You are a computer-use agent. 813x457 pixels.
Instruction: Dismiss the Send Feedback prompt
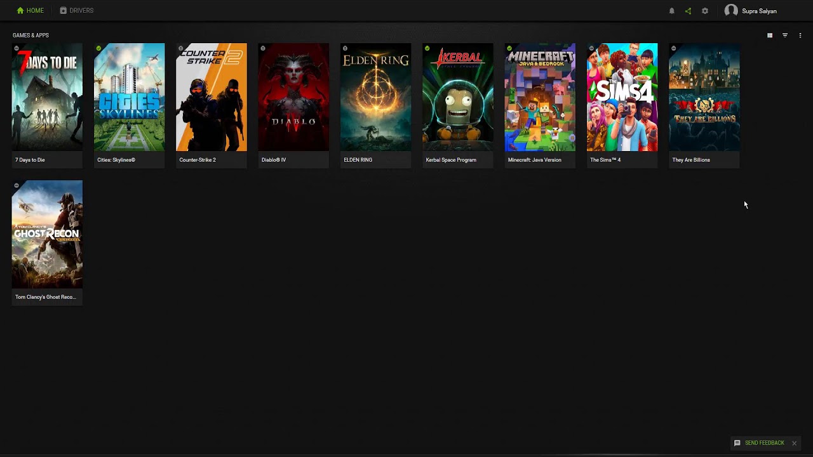pyautogui.click(x=794, y=443)
